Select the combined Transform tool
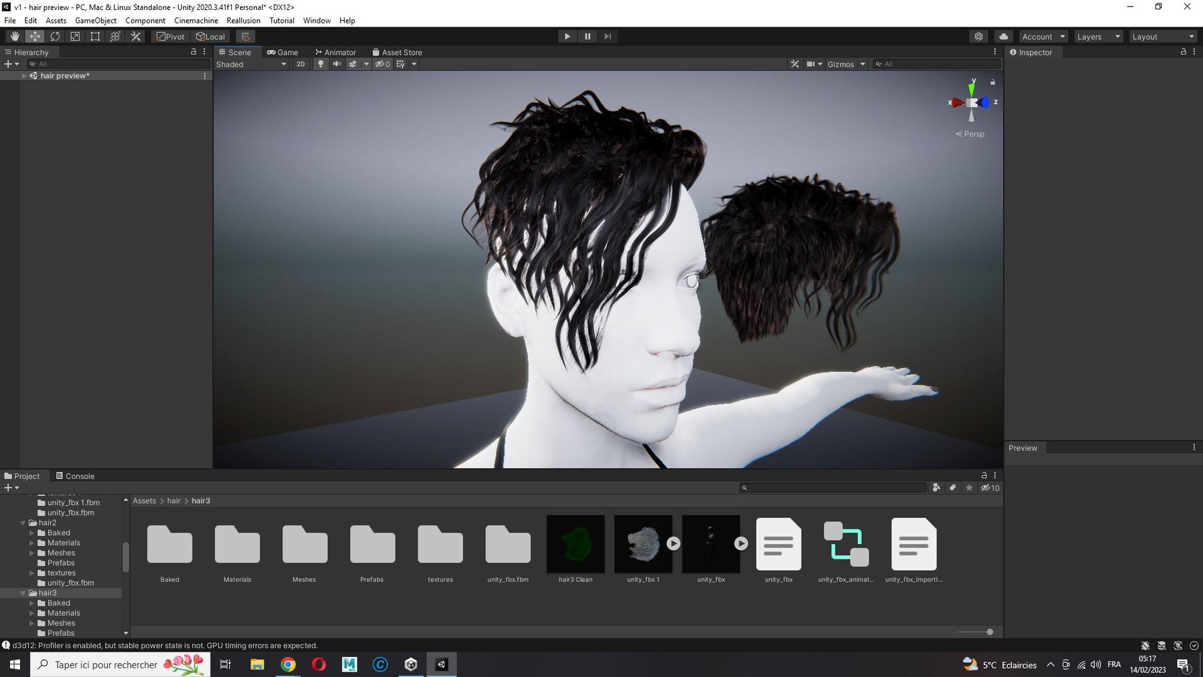1203x677 pixels. coord(115,36)
